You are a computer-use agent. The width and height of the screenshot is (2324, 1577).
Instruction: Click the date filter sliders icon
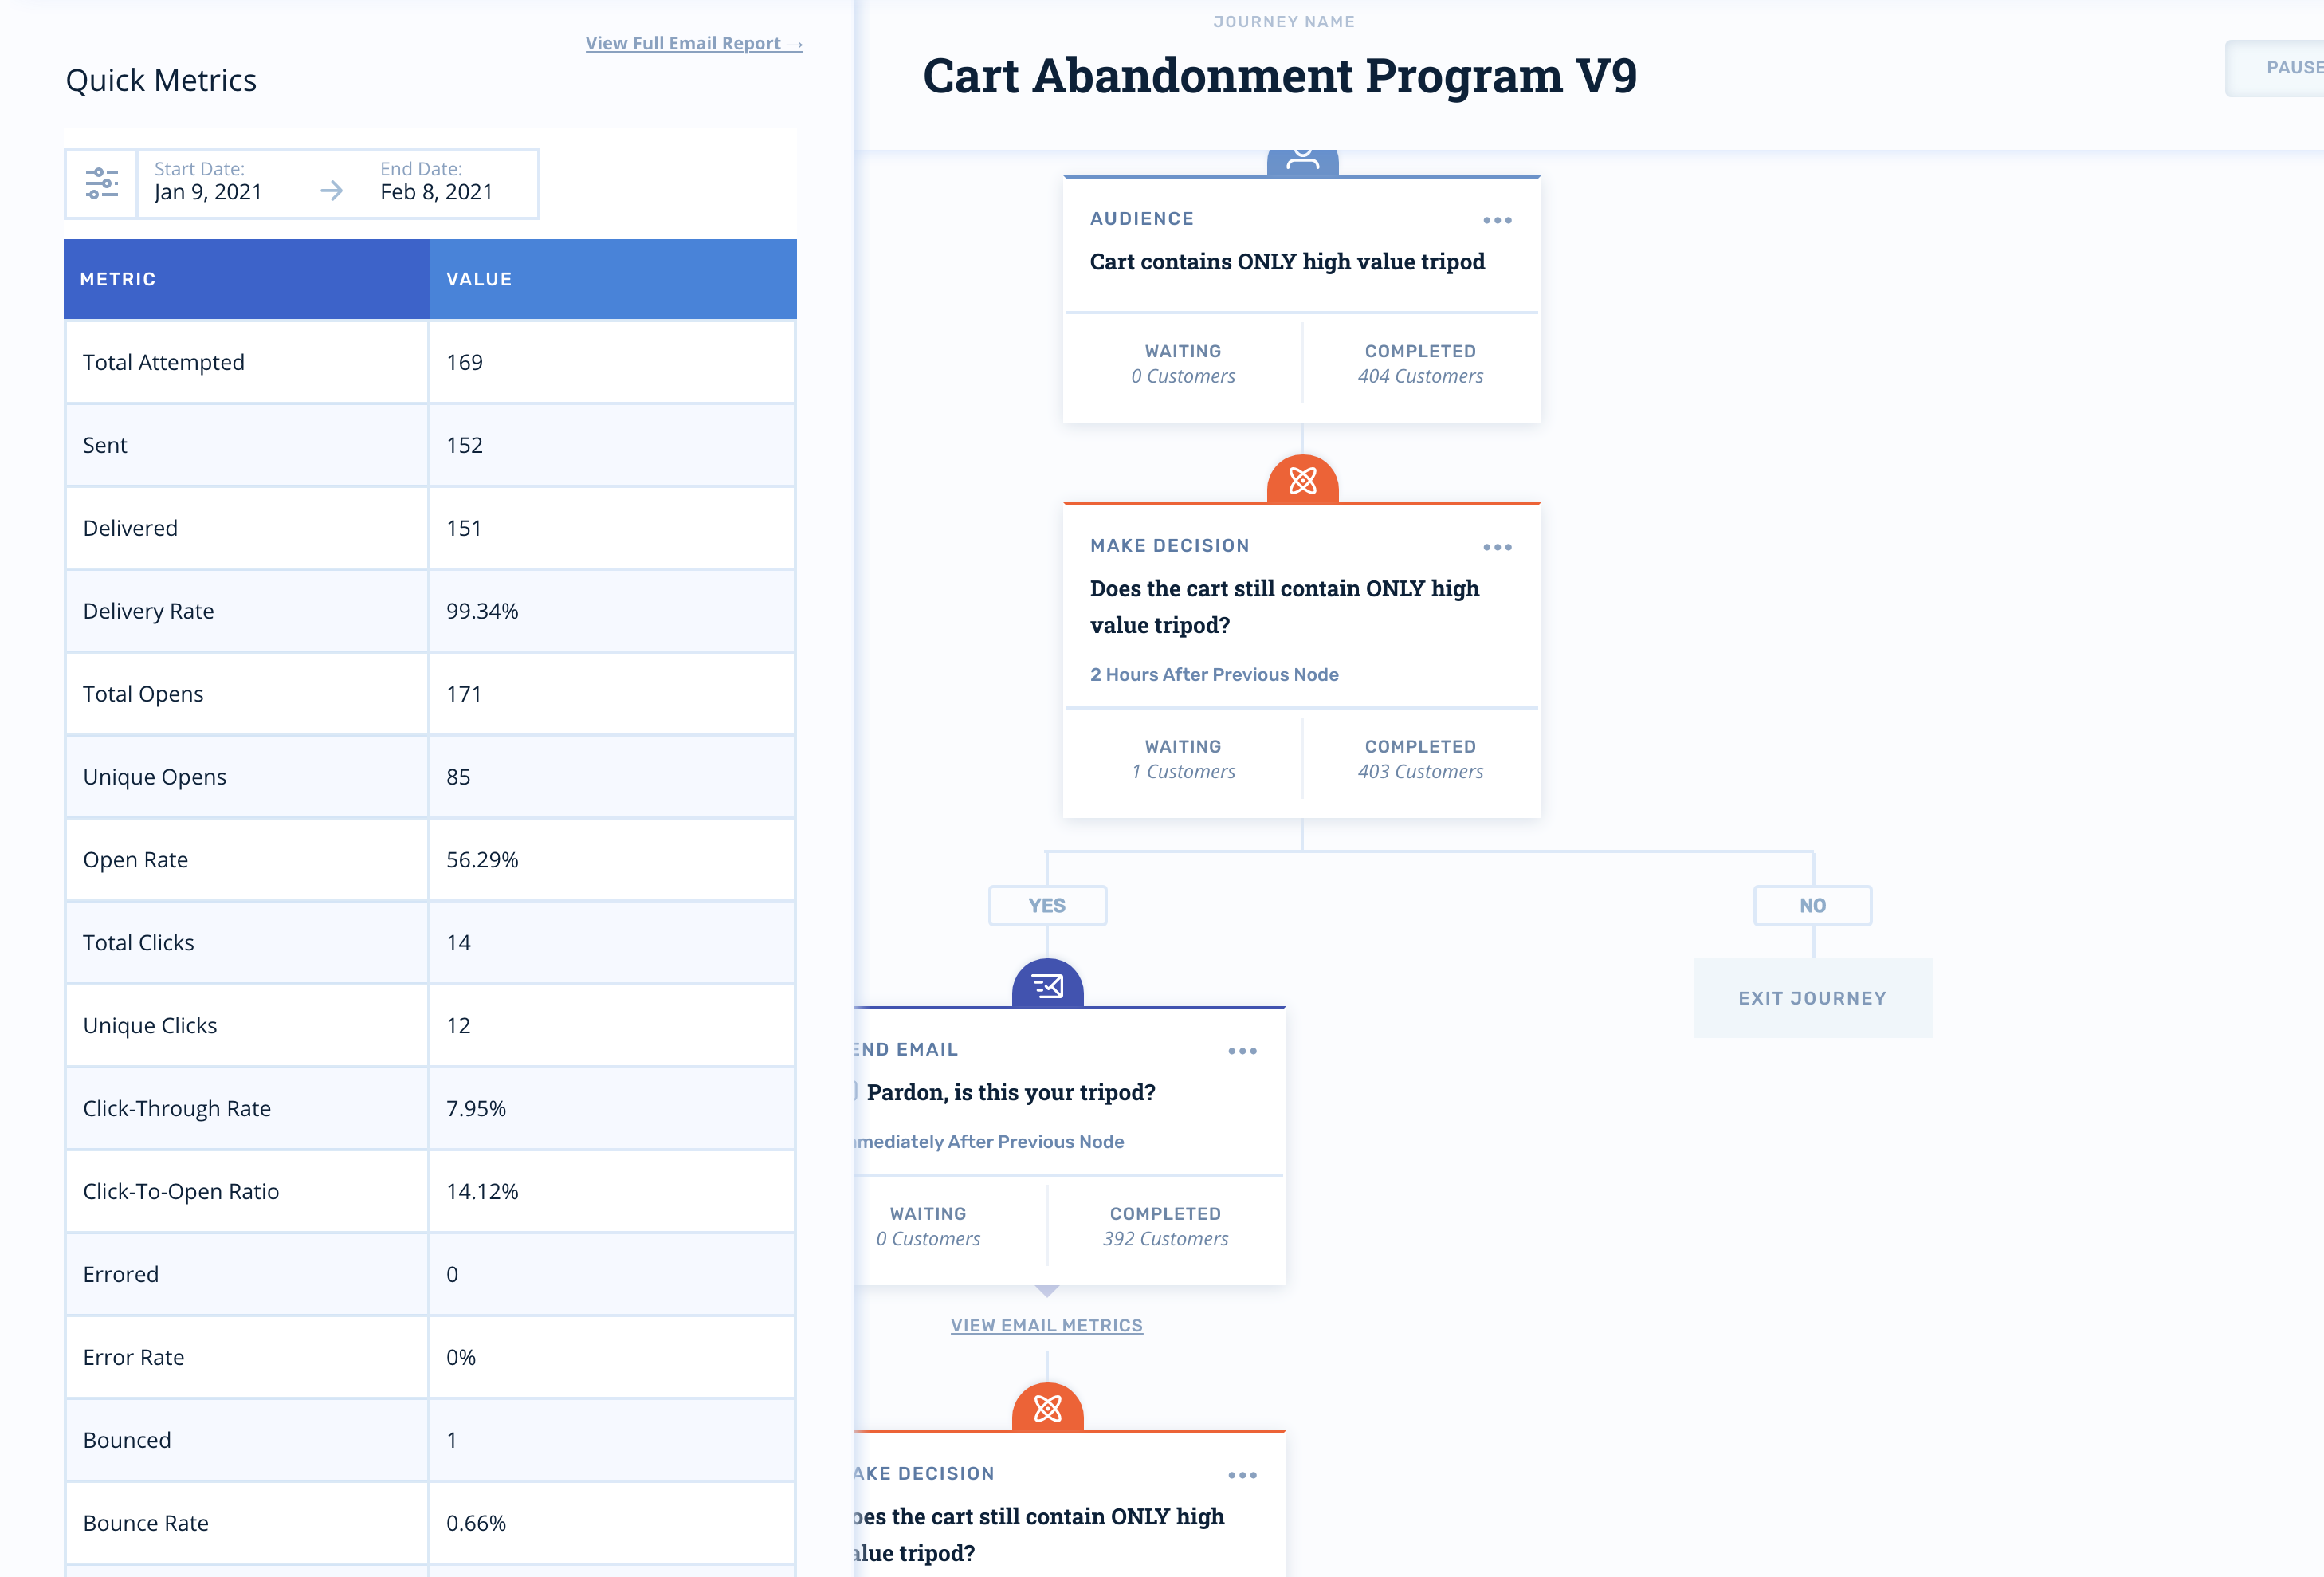102,183
